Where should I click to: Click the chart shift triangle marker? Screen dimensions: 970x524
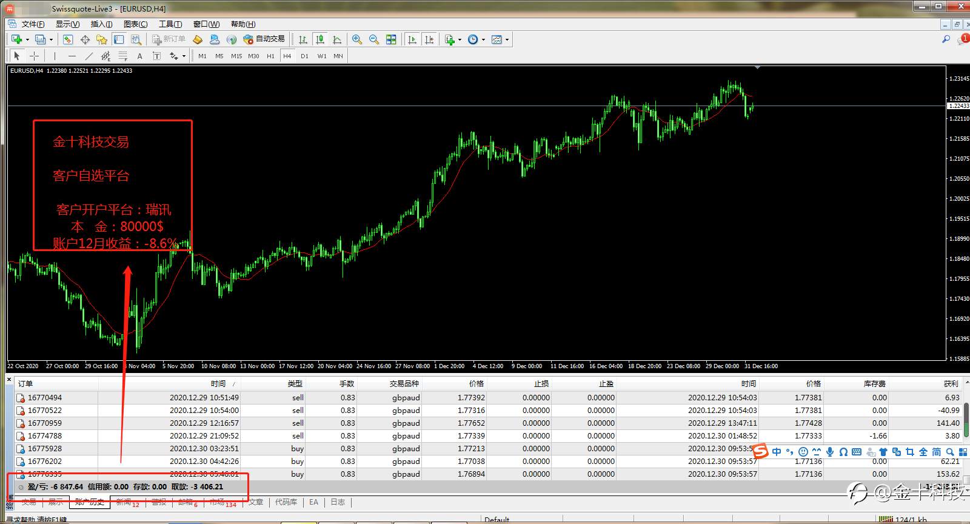pyautogui.click(x=758, y=68)
